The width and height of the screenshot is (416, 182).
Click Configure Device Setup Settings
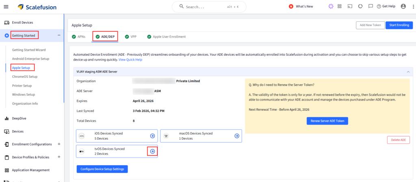[102, 169]
